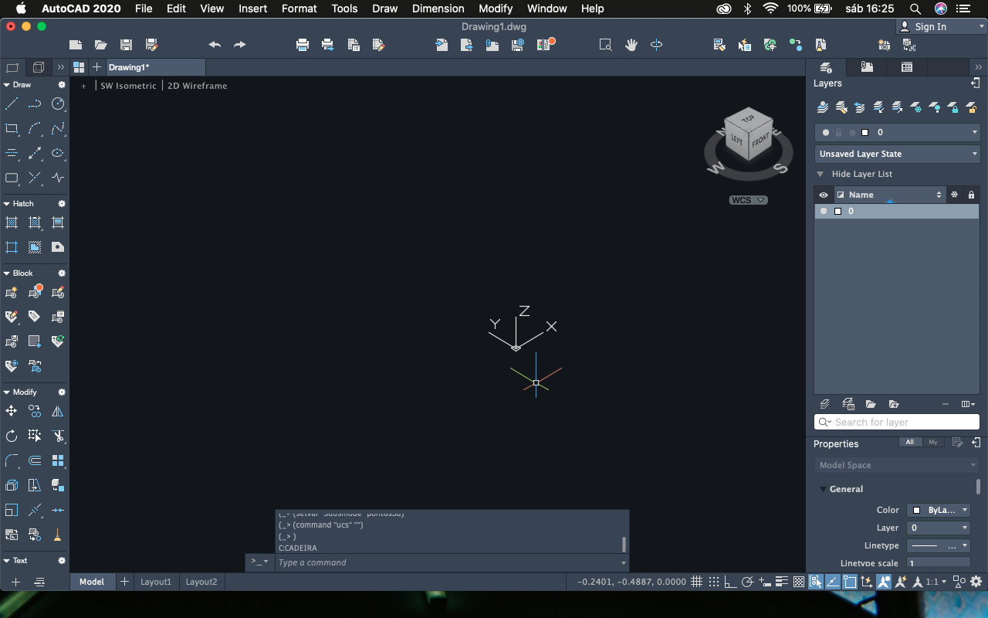
Task: Activate the Pan hand tool
Action: (631, 45)
